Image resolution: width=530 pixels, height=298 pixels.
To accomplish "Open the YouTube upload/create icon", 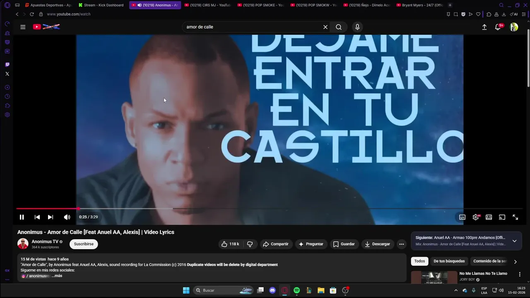I will point(484,27).
